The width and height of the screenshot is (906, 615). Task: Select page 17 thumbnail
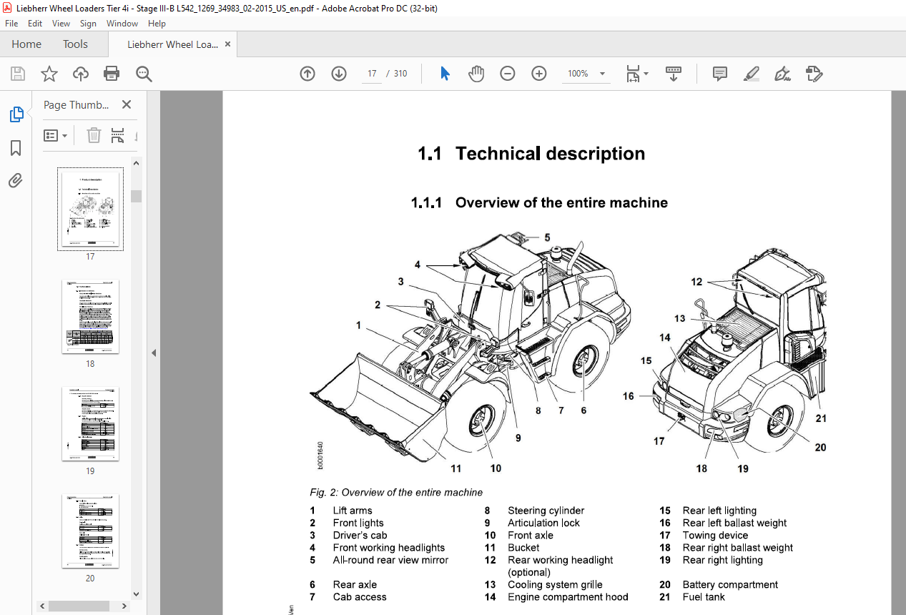point(90,209)
